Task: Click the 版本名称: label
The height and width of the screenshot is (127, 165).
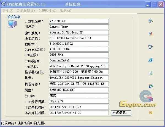Action: pos(32,39)
